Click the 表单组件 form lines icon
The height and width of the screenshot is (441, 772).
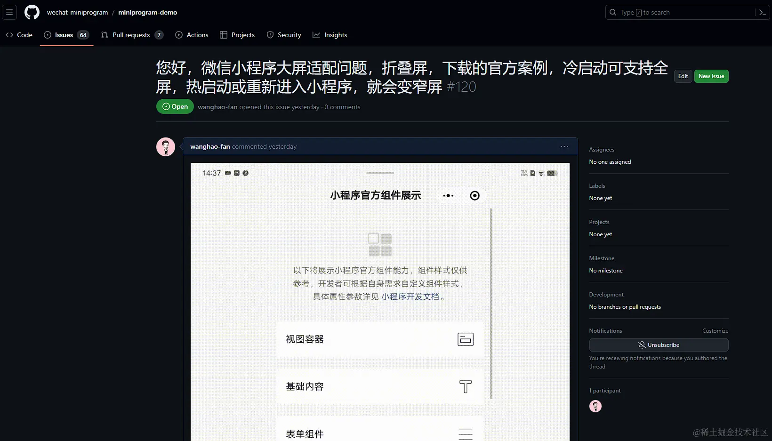pyautogui.click(x=466, y=434)
